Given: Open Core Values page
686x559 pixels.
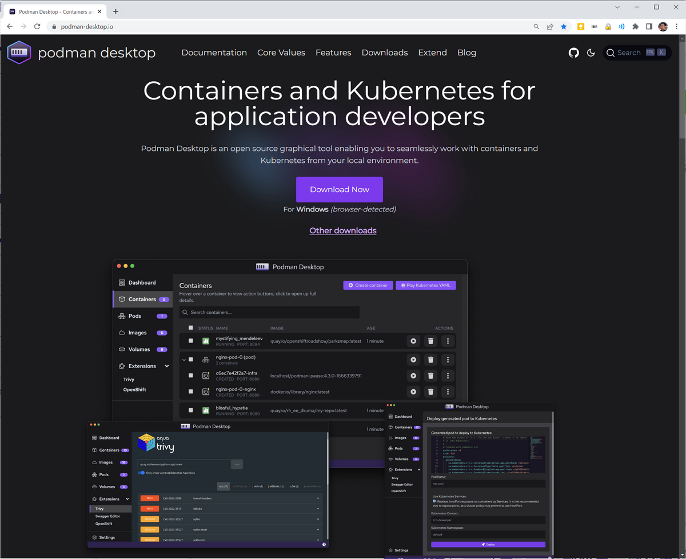Looking at the screenshot, I should coord(281,53).
